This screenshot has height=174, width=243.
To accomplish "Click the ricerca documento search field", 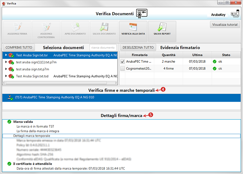I will point(103,48).
